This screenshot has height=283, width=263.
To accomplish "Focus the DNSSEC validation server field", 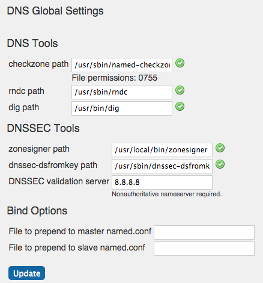I will coord(162,182).
